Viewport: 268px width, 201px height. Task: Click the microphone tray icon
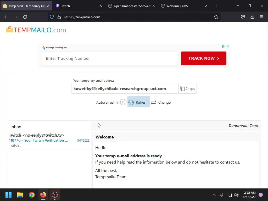point(222,195)
